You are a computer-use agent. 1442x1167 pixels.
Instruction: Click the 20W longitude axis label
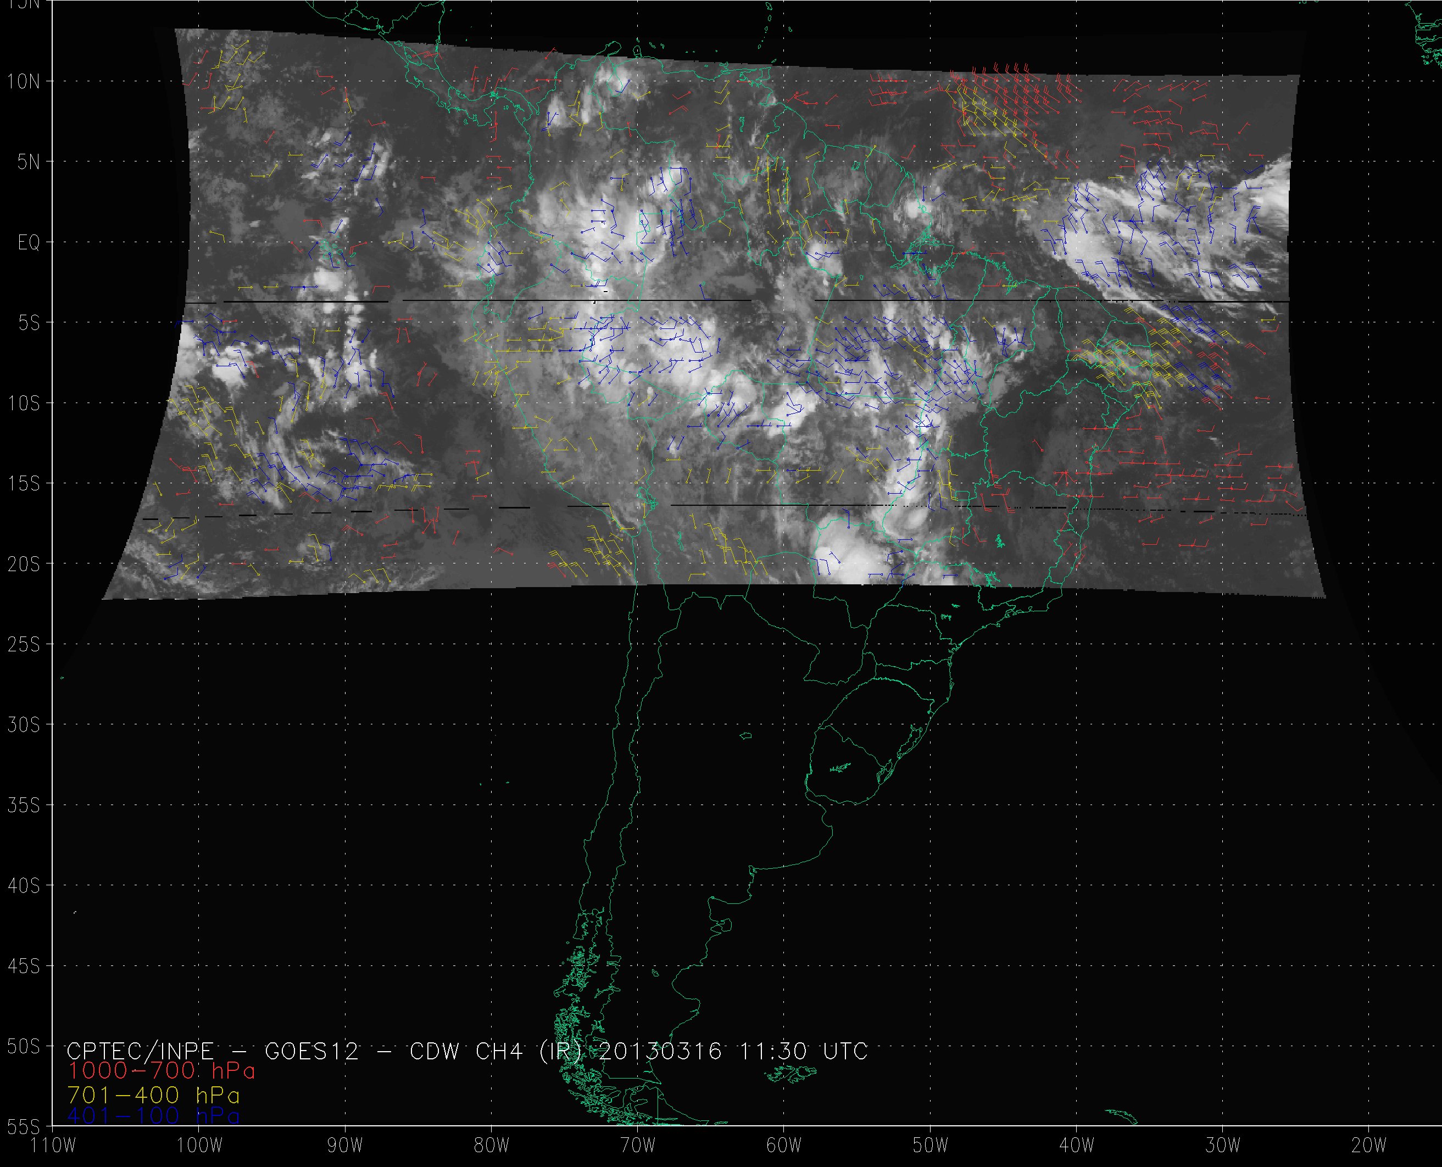tap(1369, 1146)
